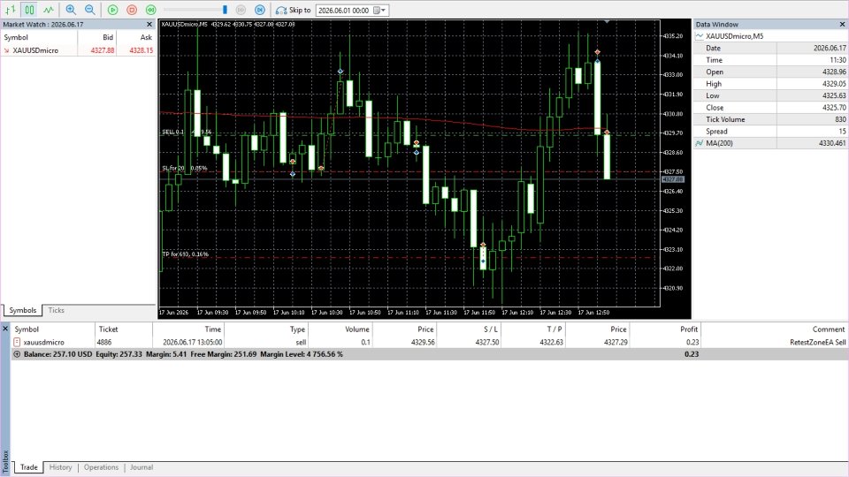Stop testing with the red stop button
The height and width of the screenshot is (477, 849).
coord(132,10)
